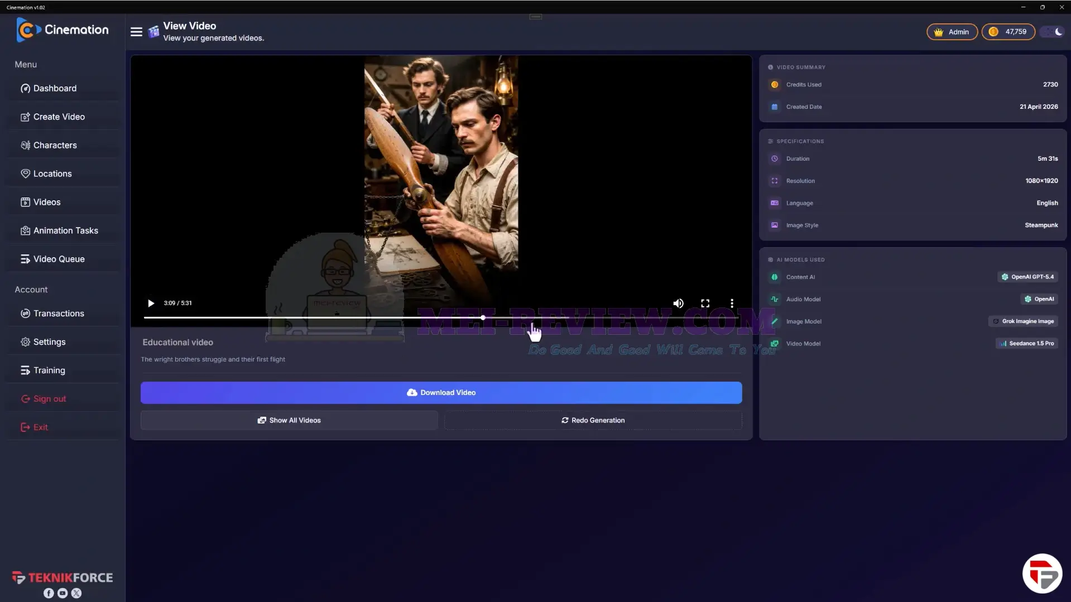Viewport: 1071px width, 602px height.
Task: Click the Cinemation logo
Action: (x=63, y=30)
